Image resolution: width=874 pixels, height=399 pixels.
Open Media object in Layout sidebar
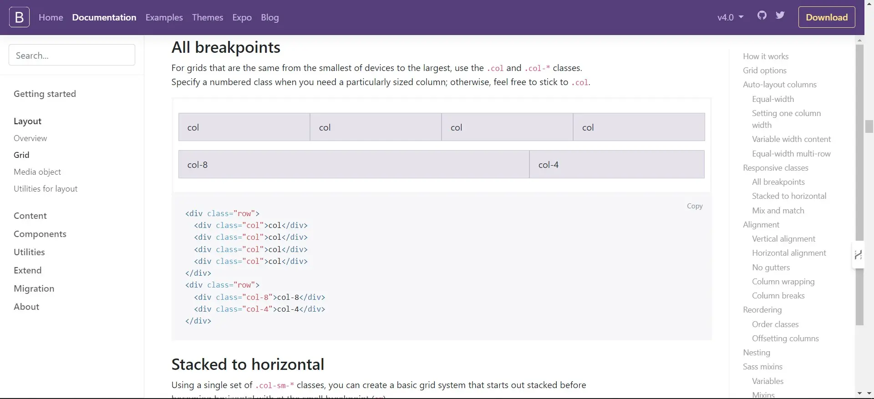tap(37, 172)
